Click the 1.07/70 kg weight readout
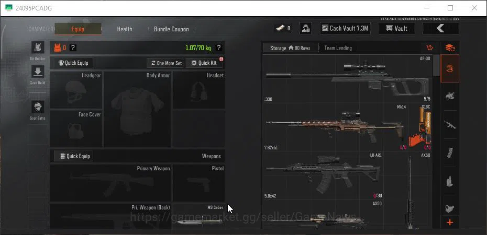Screen dimensions: 487x235 pos(198,48)
